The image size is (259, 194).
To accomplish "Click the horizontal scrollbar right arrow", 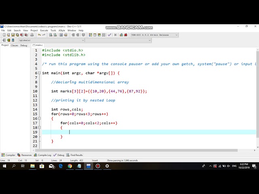I will pos(255,150).
